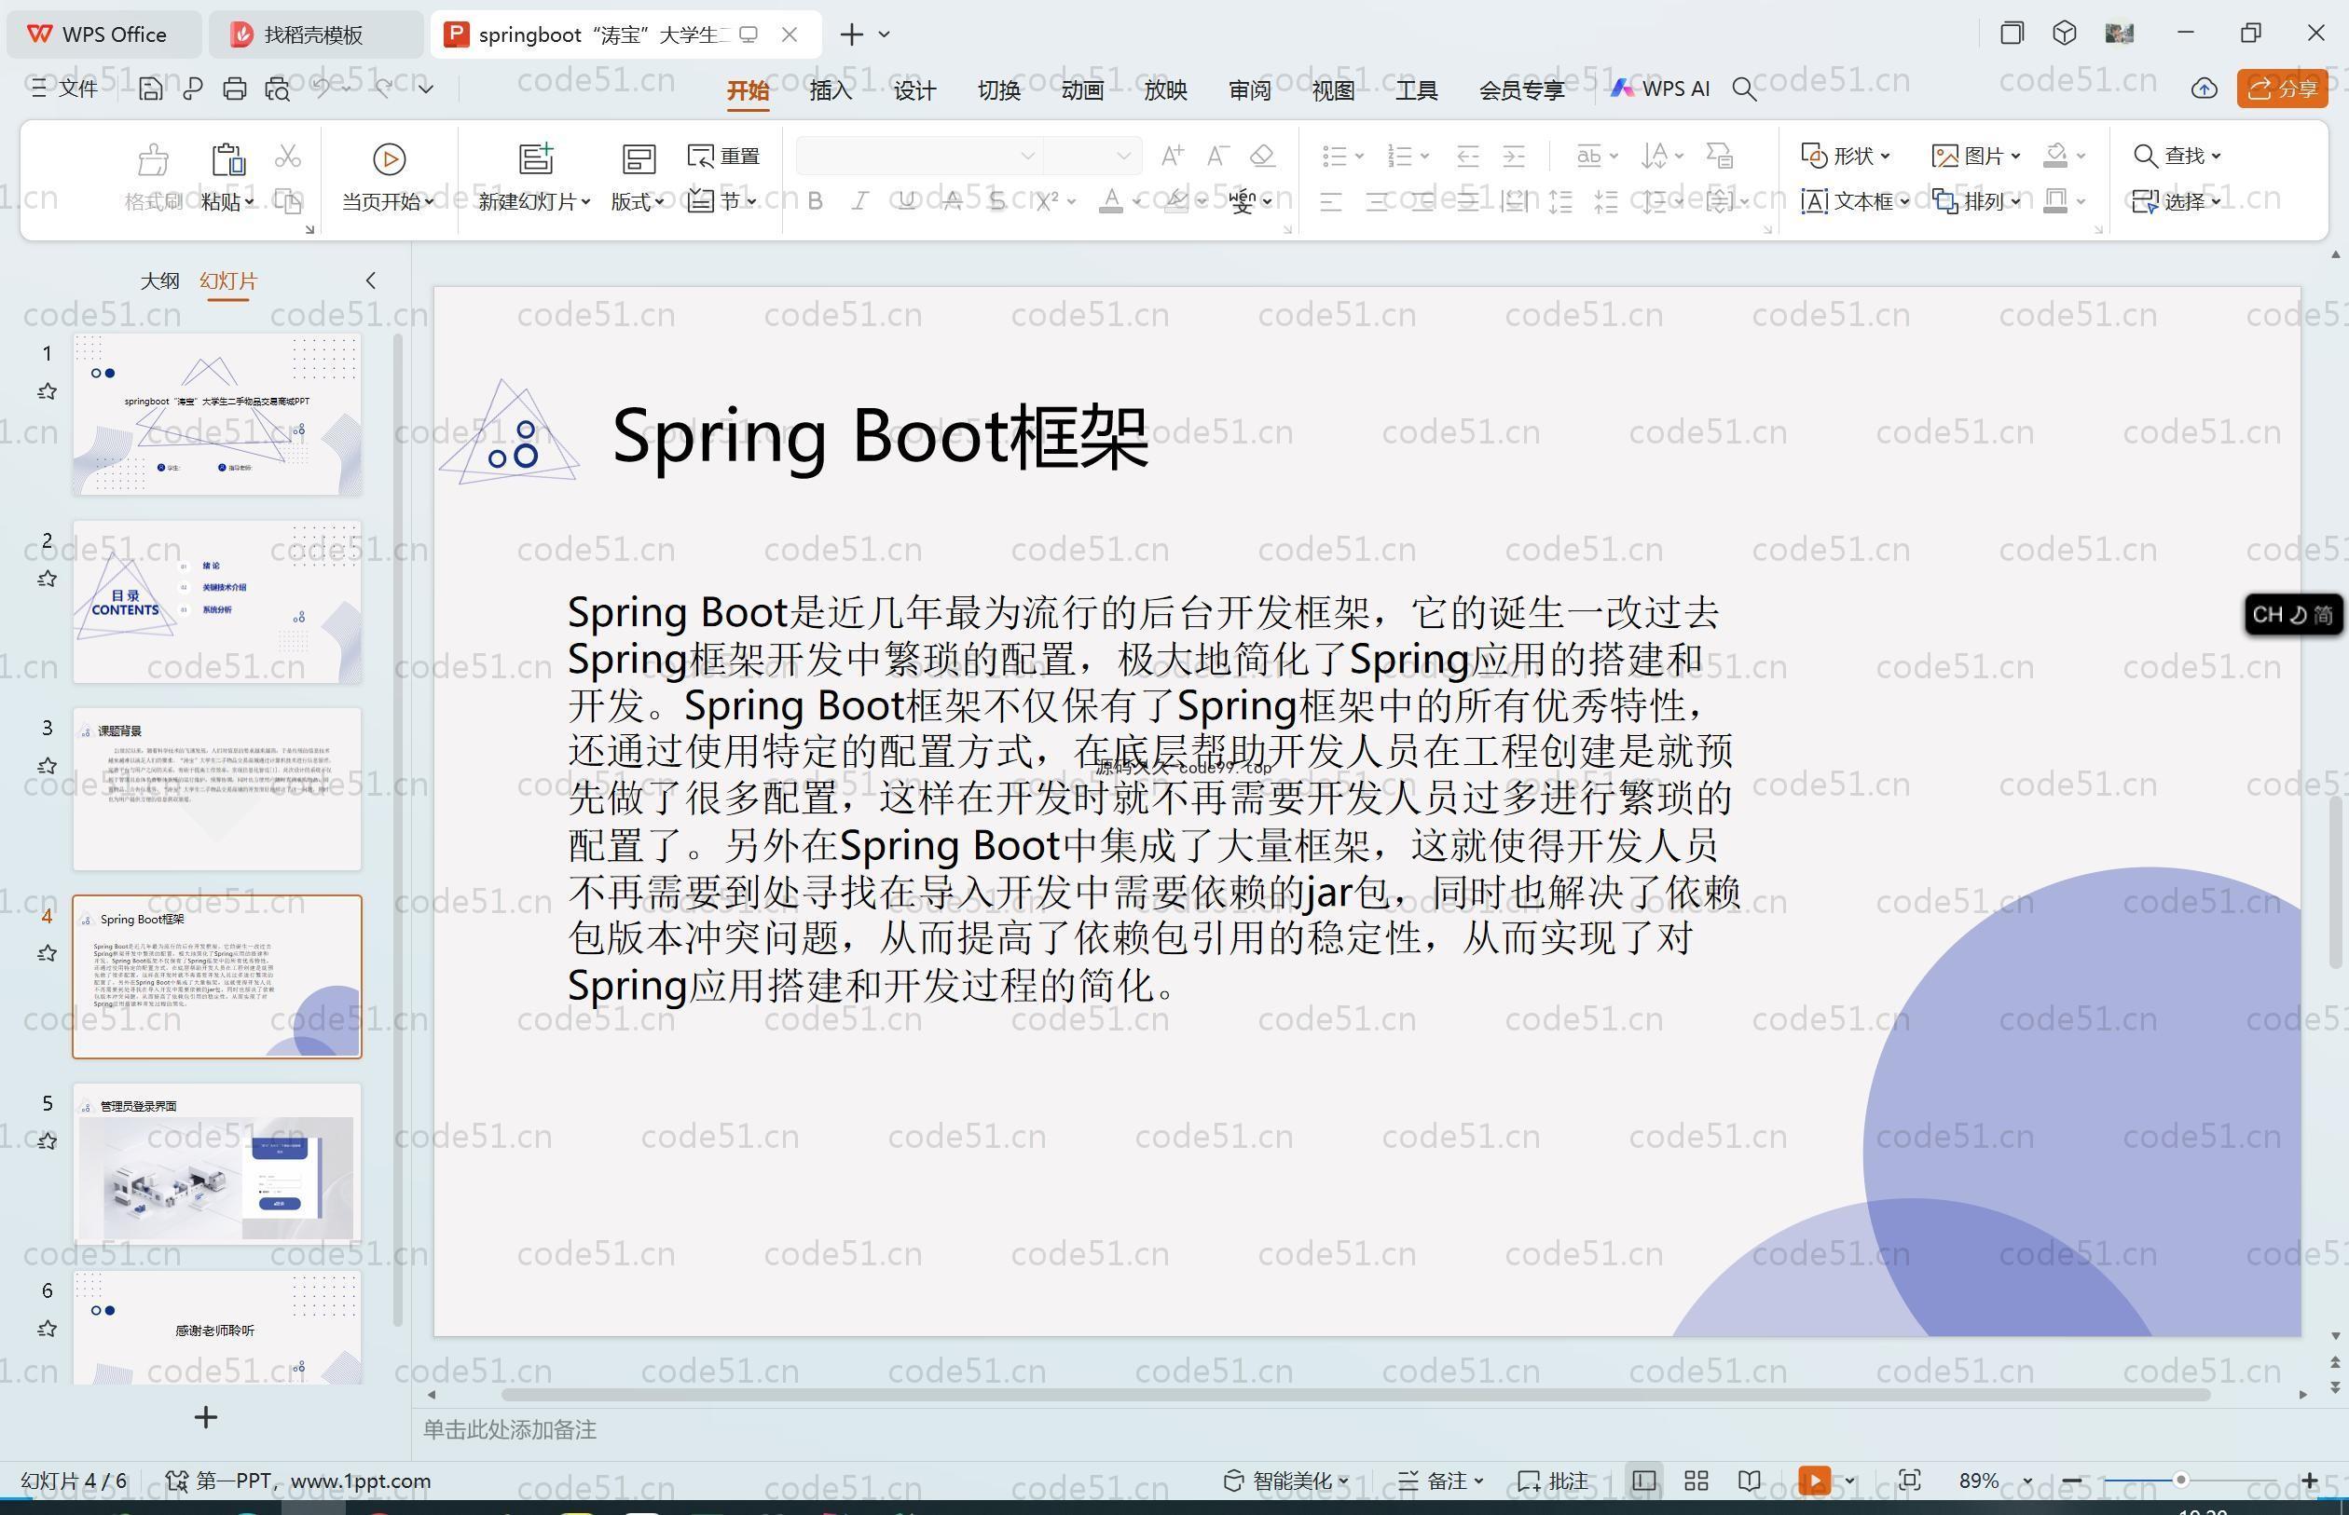
Task: Click the search magnifier icon in ribbon tabs
Action: pyautogui.click(x=1744, y=89)
